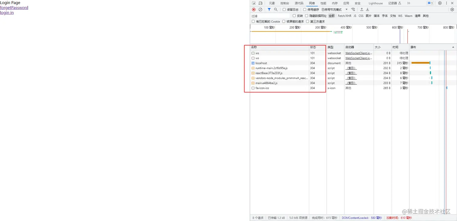Follow the forgetPassword link
The width and height of the screenshot is (457, 221).
(14, 8)
